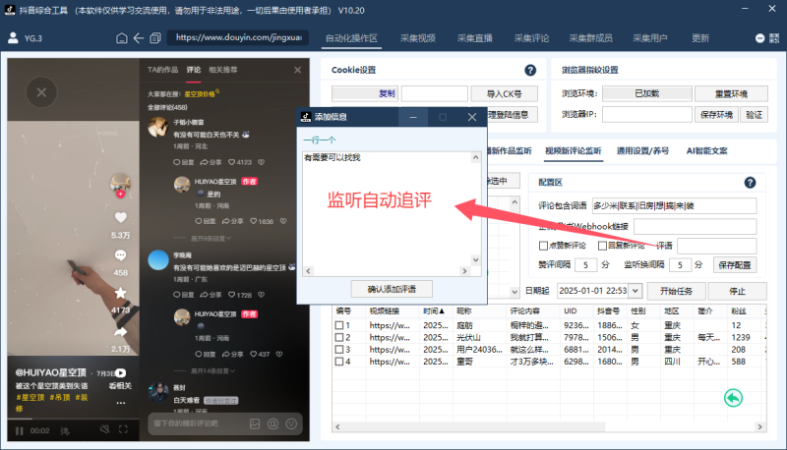The image size is (787, 450).
Task: Click the grid icon at top right
Action: coord(774,38)
